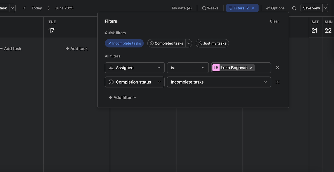Jump to Today in the calendar
This screenshot has width=334, height=172.
(x=36, y=8)
